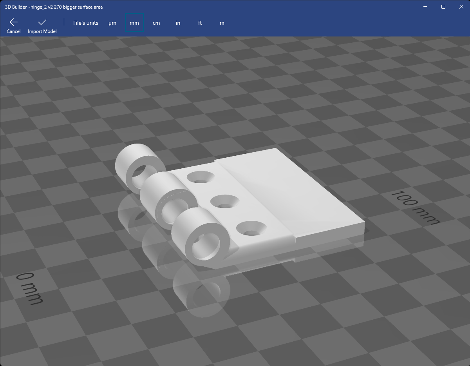Click the hinge 3D model in viewport

[239, 206]
